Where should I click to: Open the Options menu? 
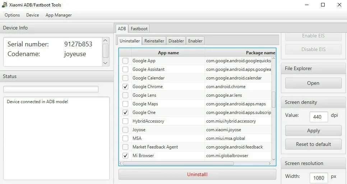click(x=12, y=15)
